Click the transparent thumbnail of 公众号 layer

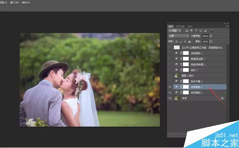pos(176,47)
